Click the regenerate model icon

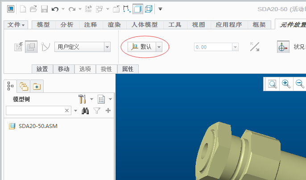point(88,9)
